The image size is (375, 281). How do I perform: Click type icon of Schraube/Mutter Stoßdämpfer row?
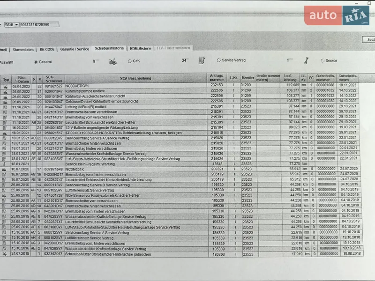(5, 254)
